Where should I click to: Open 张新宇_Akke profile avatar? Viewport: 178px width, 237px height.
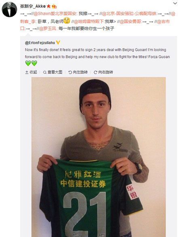[x=9, y=9]
